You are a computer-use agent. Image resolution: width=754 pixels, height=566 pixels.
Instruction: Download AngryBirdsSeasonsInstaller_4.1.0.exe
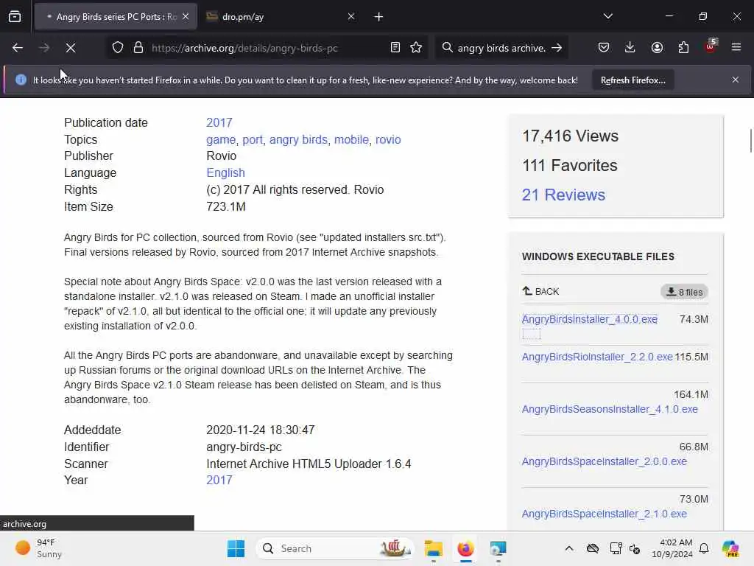point(610,410)
